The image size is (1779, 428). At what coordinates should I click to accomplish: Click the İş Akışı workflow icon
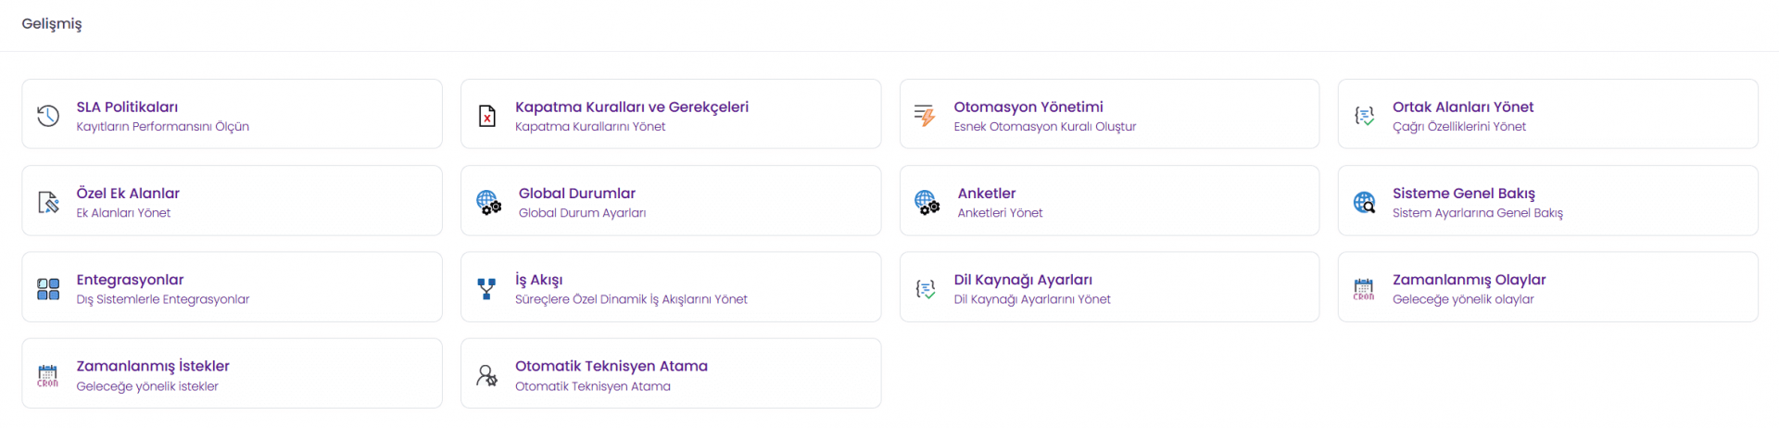click(x=486, y=289)
